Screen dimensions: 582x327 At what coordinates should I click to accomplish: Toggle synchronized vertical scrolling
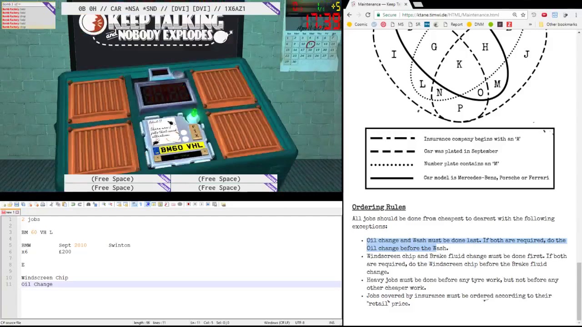(x=119, y=204)
